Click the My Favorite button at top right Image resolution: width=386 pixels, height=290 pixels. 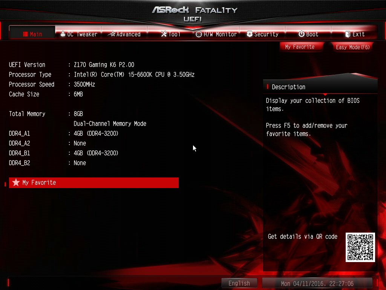pyautogui.click(x=300, y=47)
